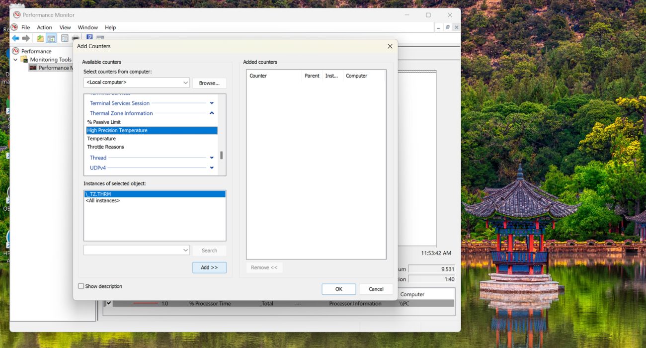This screenshot has height=348, width=646.
Task: Toggle the Show/Hide Console Tree toolbar icon
Action: click(x=51, y=38)
